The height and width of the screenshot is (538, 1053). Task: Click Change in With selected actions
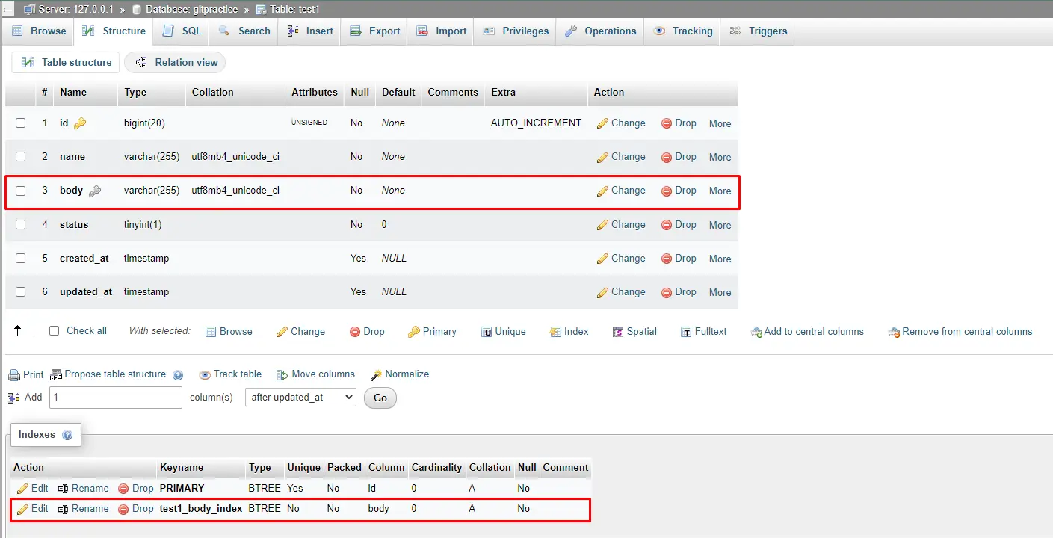(300, 331)
